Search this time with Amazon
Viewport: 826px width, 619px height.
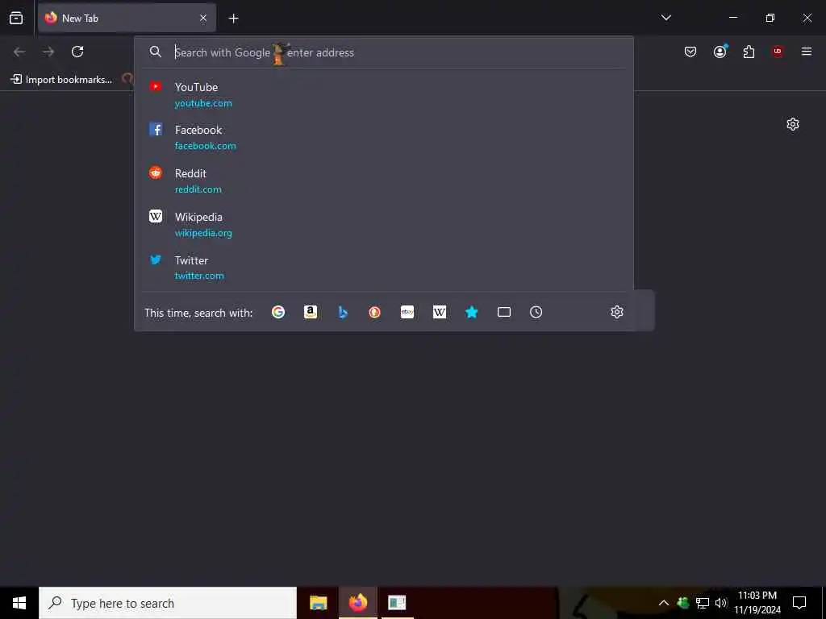311,312
